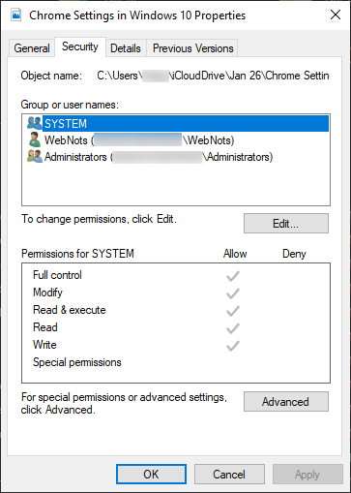Open the Details tab
The height and width of the screenshot is (493, 351).
point(126,48)
